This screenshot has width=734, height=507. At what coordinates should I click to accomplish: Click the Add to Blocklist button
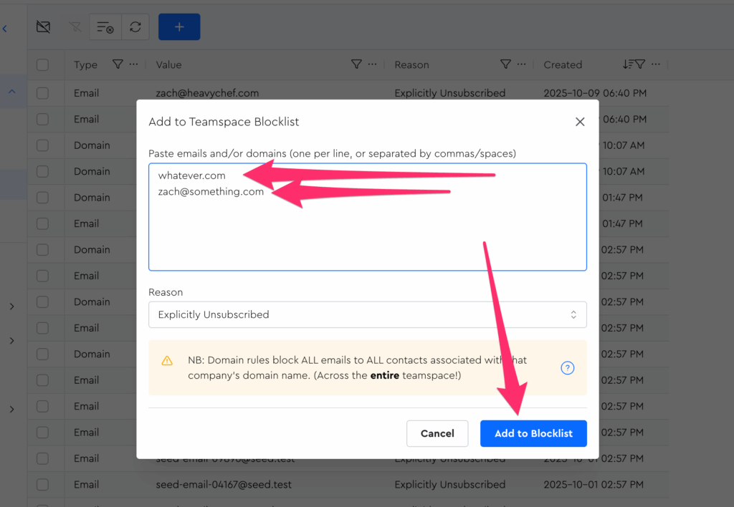point(533,433)
